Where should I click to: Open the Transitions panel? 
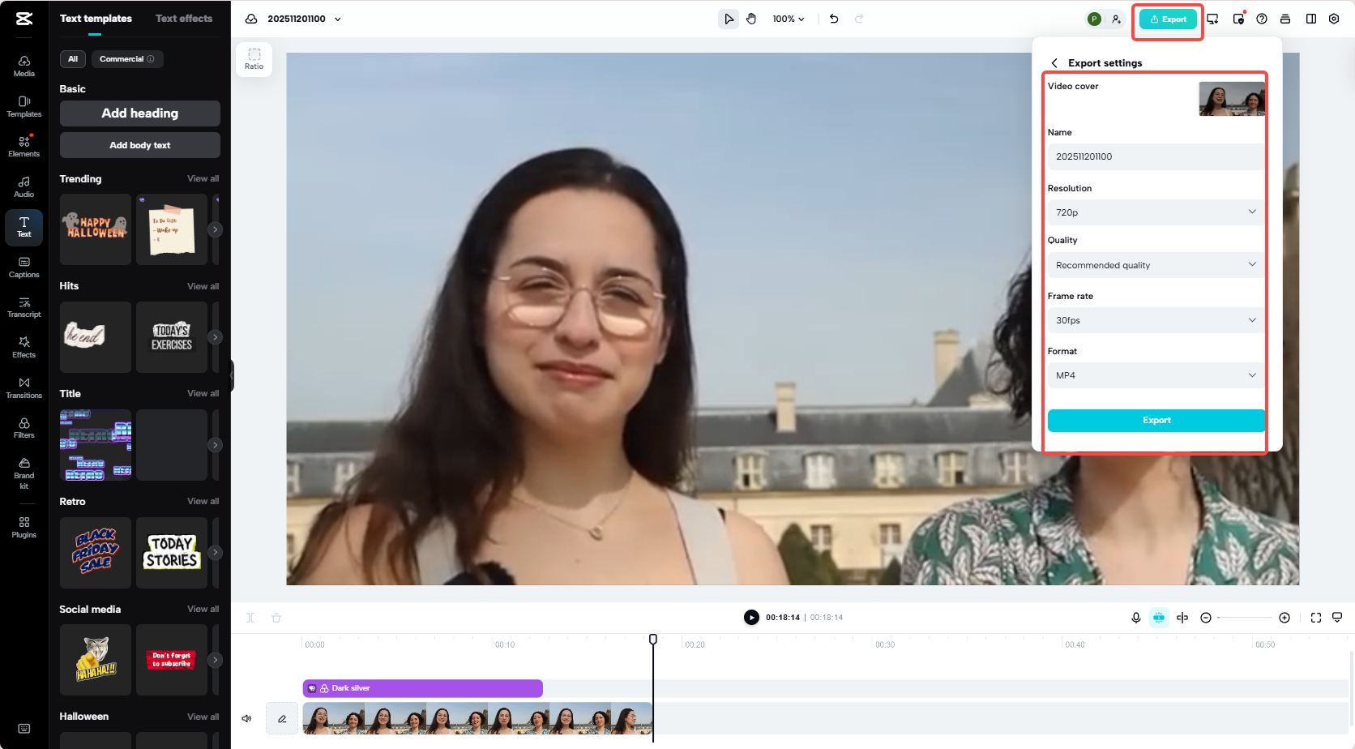[x=24, y=387]
